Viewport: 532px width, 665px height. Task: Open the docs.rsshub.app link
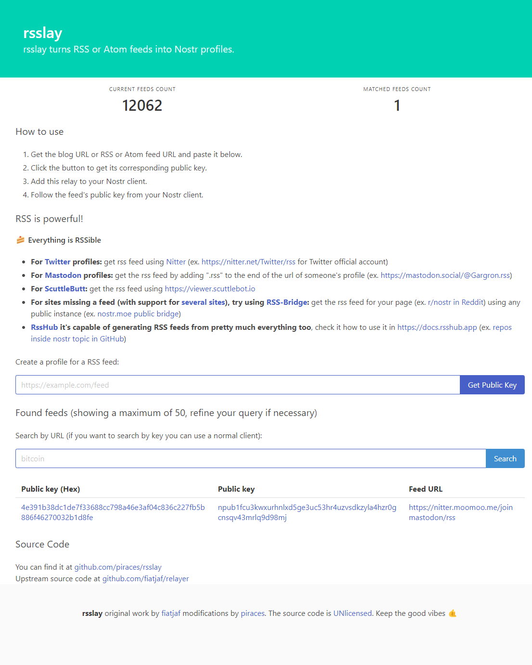437,327
